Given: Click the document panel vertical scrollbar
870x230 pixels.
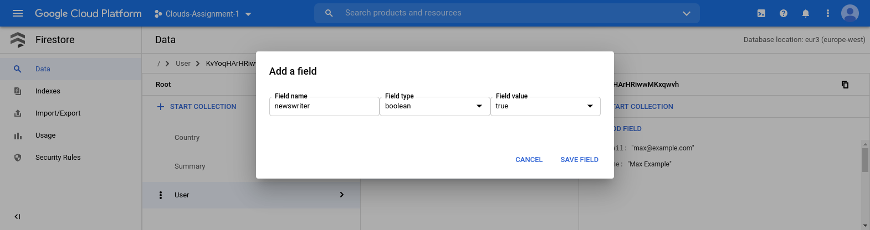Looking at the screenshot, I should 865,160.
